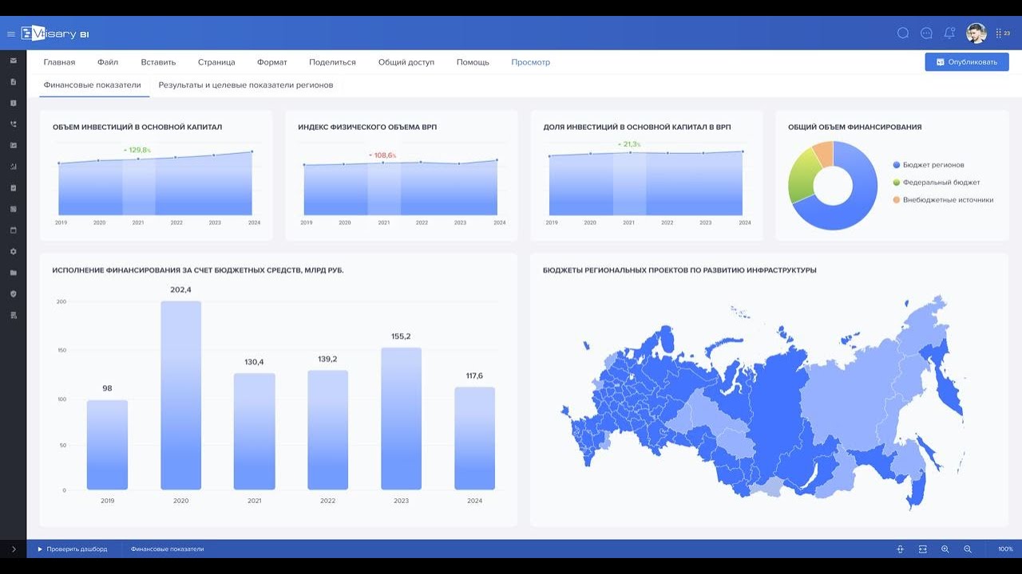Switch to Финансовые показатели tab

click(x=92, y=85)
